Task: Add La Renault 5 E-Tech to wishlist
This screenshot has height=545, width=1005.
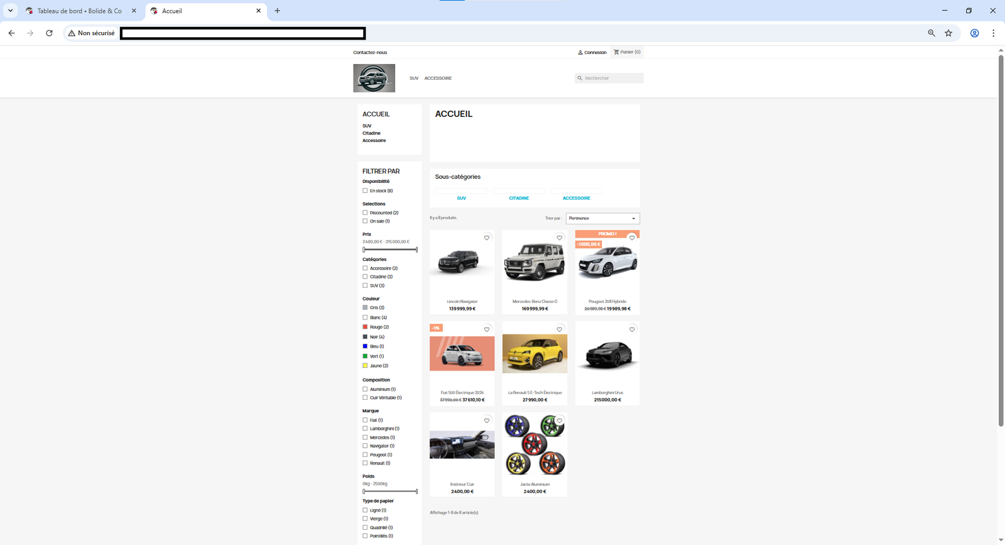Action: 560,329
